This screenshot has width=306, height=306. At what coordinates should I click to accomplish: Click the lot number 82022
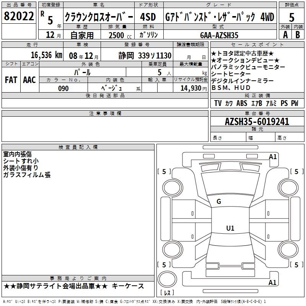coord(19,16)
